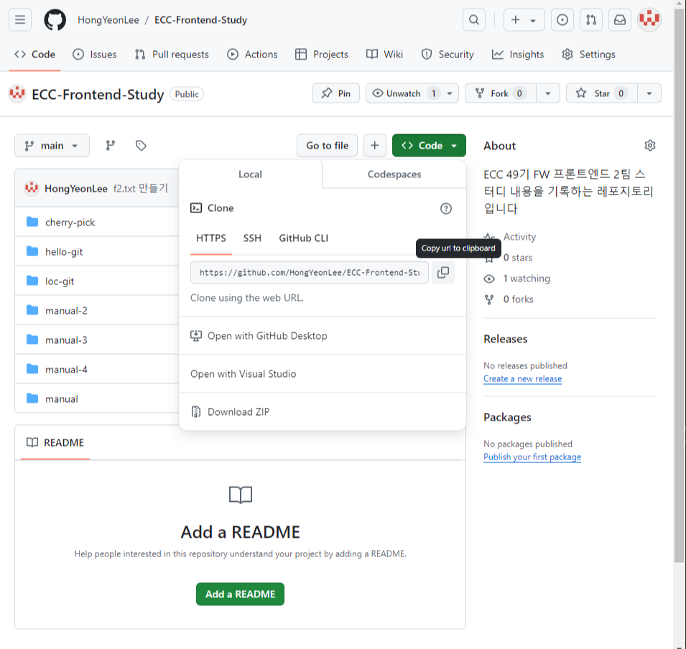The width and height of the screenshot is (686, 649).
Task: View branches icon next to main
Action: [x=110, y=145]
